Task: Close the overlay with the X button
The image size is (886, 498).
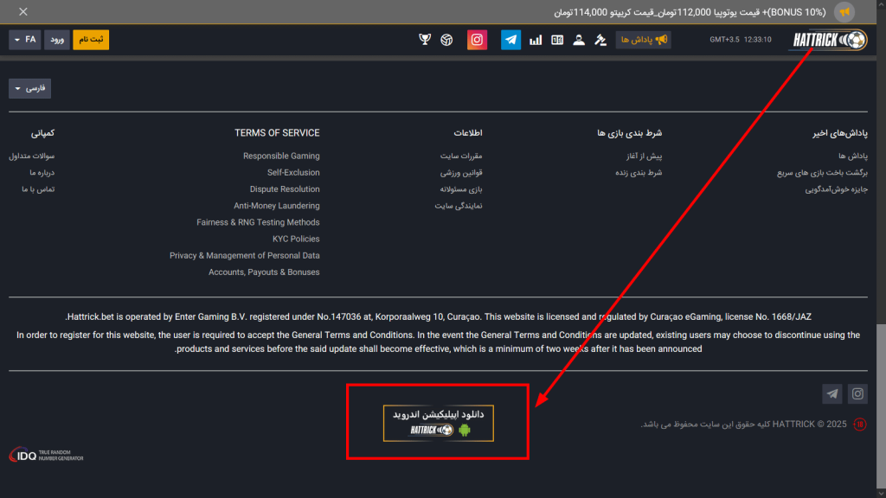Action: point(22,11)
